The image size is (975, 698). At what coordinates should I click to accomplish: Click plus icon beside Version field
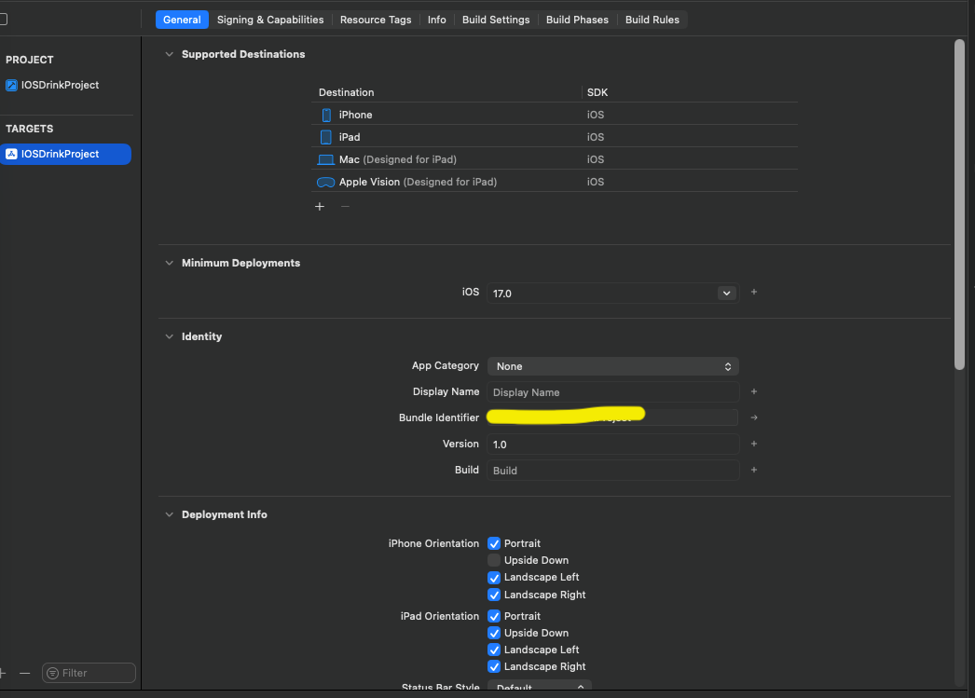pyautogui.click(x=754, y=444)
